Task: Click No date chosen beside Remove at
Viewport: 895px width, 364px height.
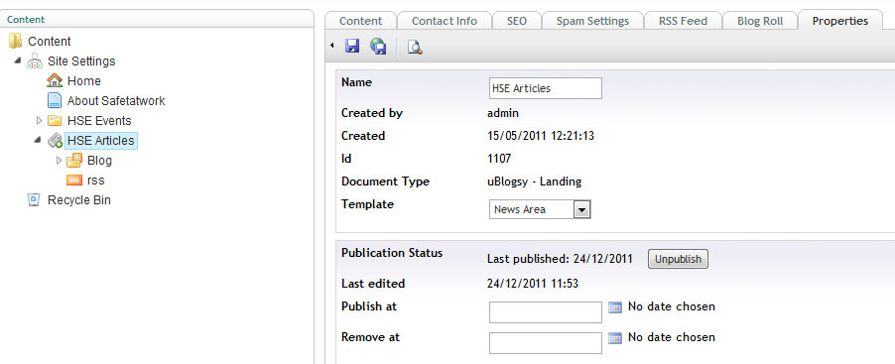Action: [x=671, y=337]
